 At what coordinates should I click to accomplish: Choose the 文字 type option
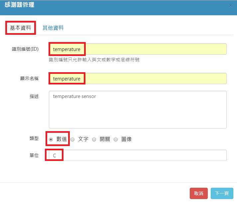[72, 139]
